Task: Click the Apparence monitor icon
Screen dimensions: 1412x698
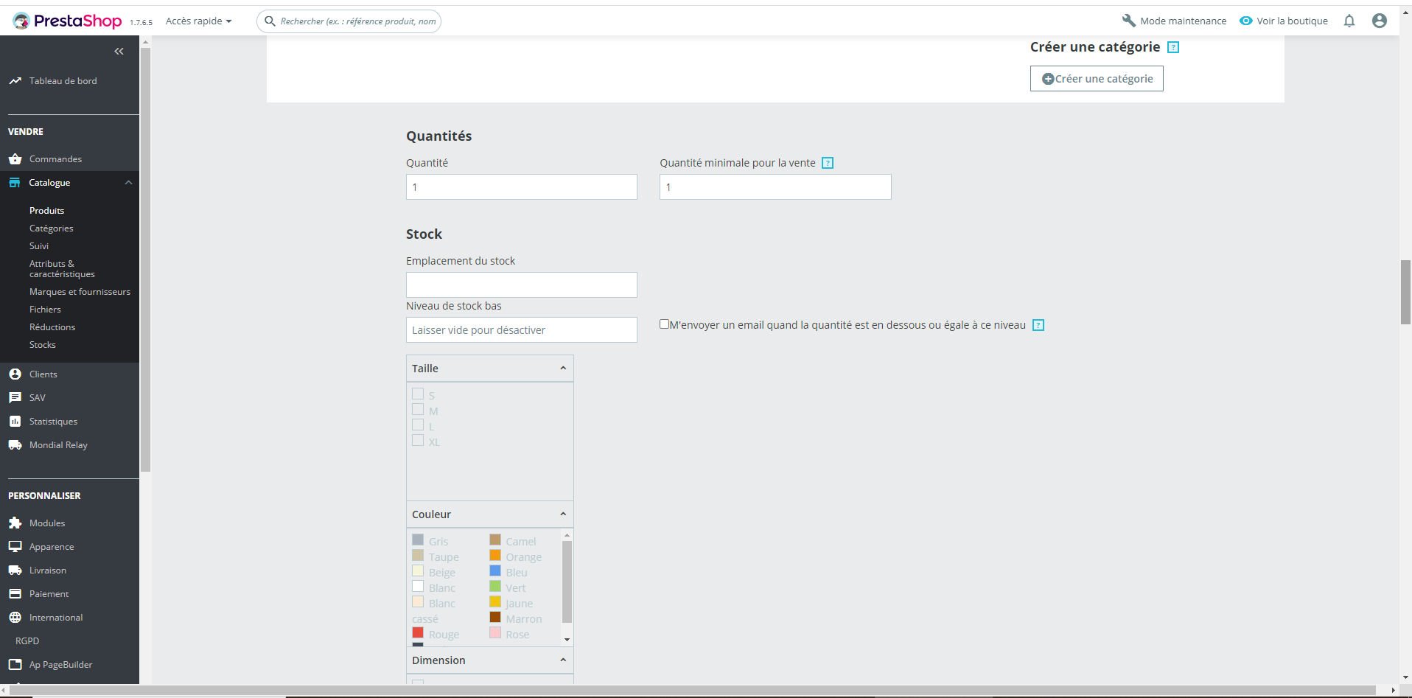Action: point(15,547)
